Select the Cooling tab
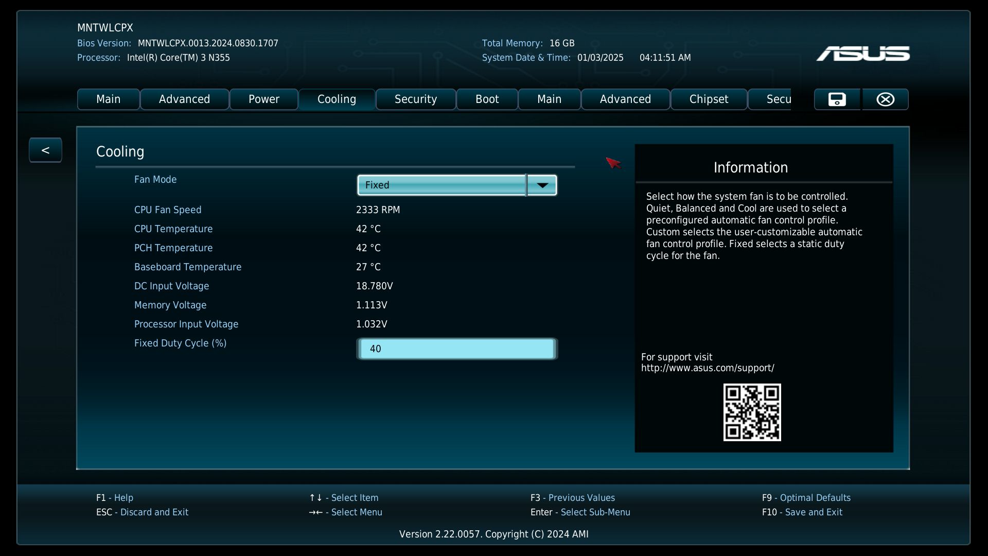988x556 pixels. coord(337,99)
